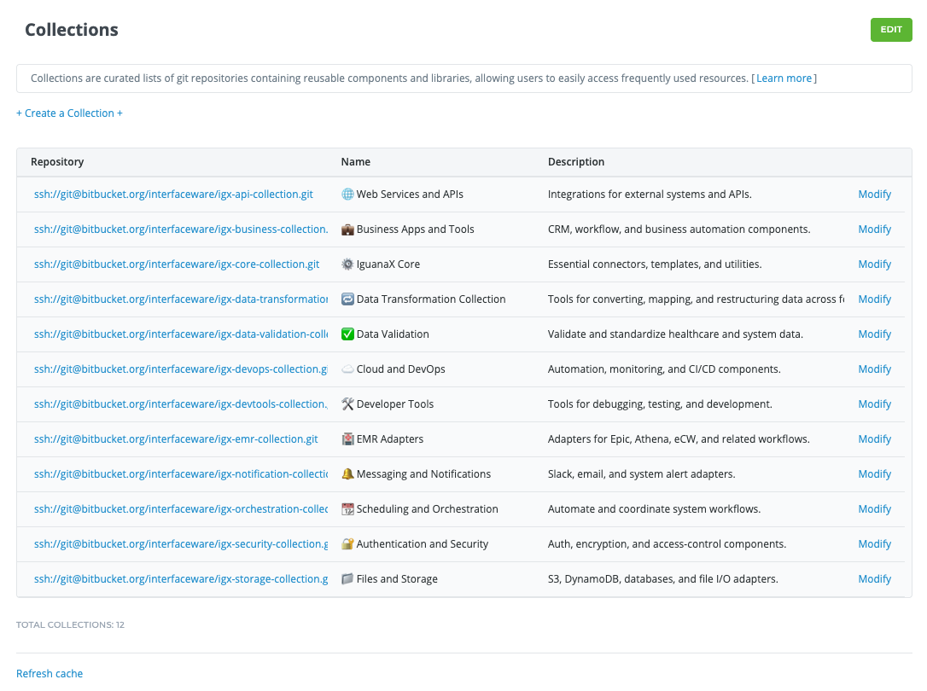Click the folder icon beside Files and Storage
This screenshot has height=691, width=927.
coord(347,579)
